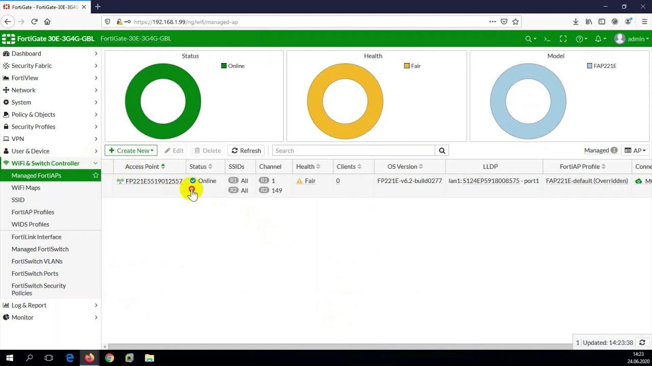The width and height of the screenshot is (652, 366).
Task: Expand the FortiView menu
Action: click(x=50, y=78)
